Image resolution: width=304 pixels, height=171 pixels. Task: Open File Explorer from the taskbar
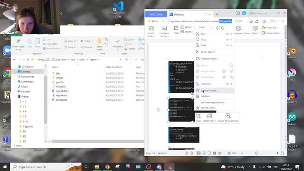point(97,167)
